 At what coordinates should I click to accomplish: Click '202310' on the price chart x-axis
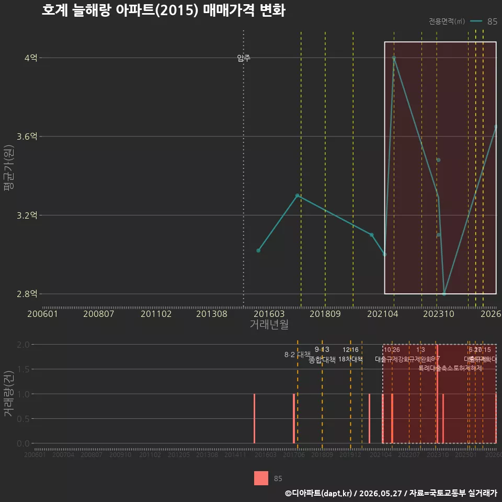point(439,314)
